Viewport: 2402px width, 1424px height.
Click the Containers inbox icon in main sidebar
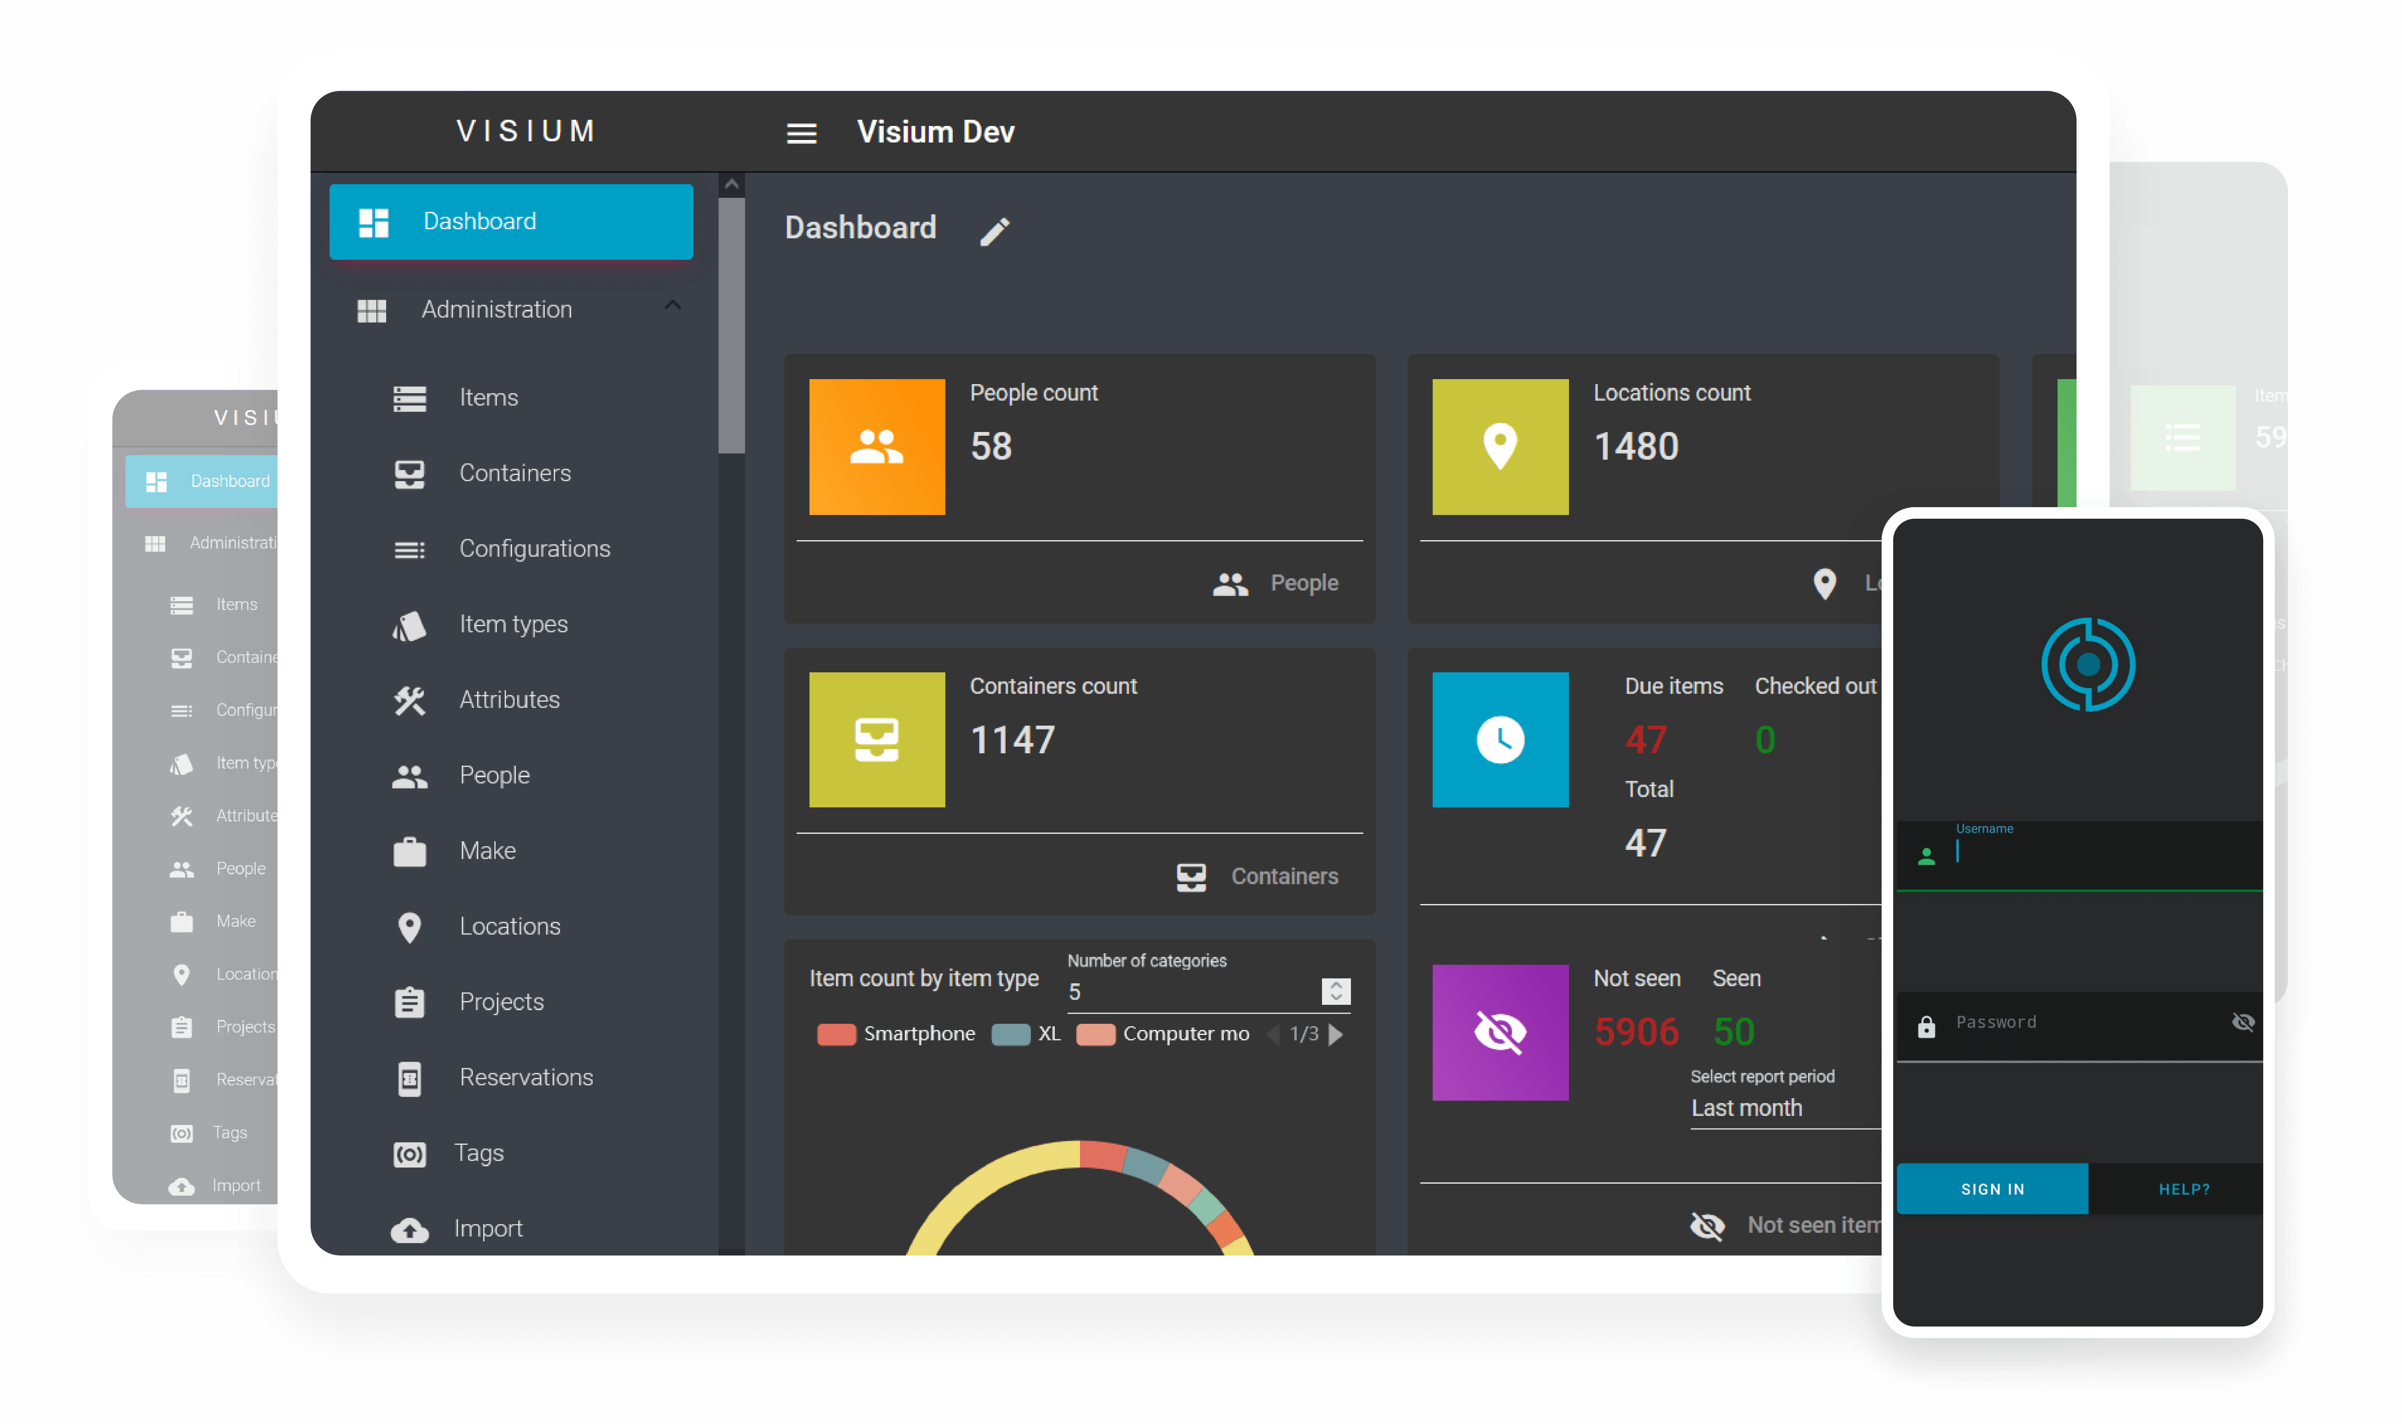(x=410, y=474)
